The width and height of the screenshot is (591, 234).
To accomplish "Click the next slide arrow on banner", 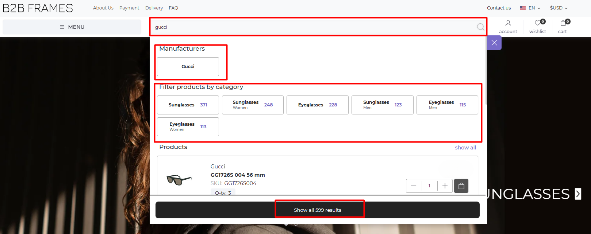I will pos(578,194).
